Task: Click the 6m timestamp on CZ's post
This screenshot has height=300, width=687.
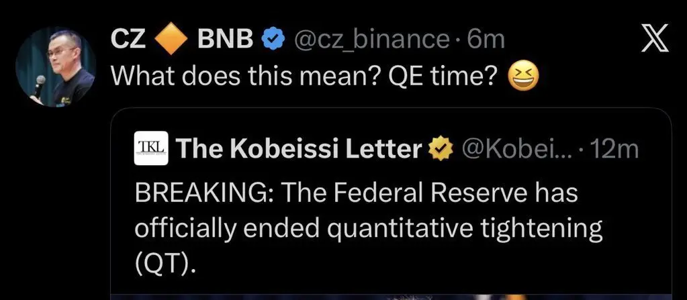Action: coord(486,40)
